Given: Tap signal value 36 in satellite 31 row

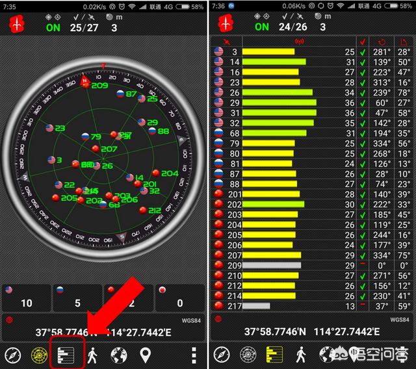Looking at the screenshot, I should coord(350,113).
